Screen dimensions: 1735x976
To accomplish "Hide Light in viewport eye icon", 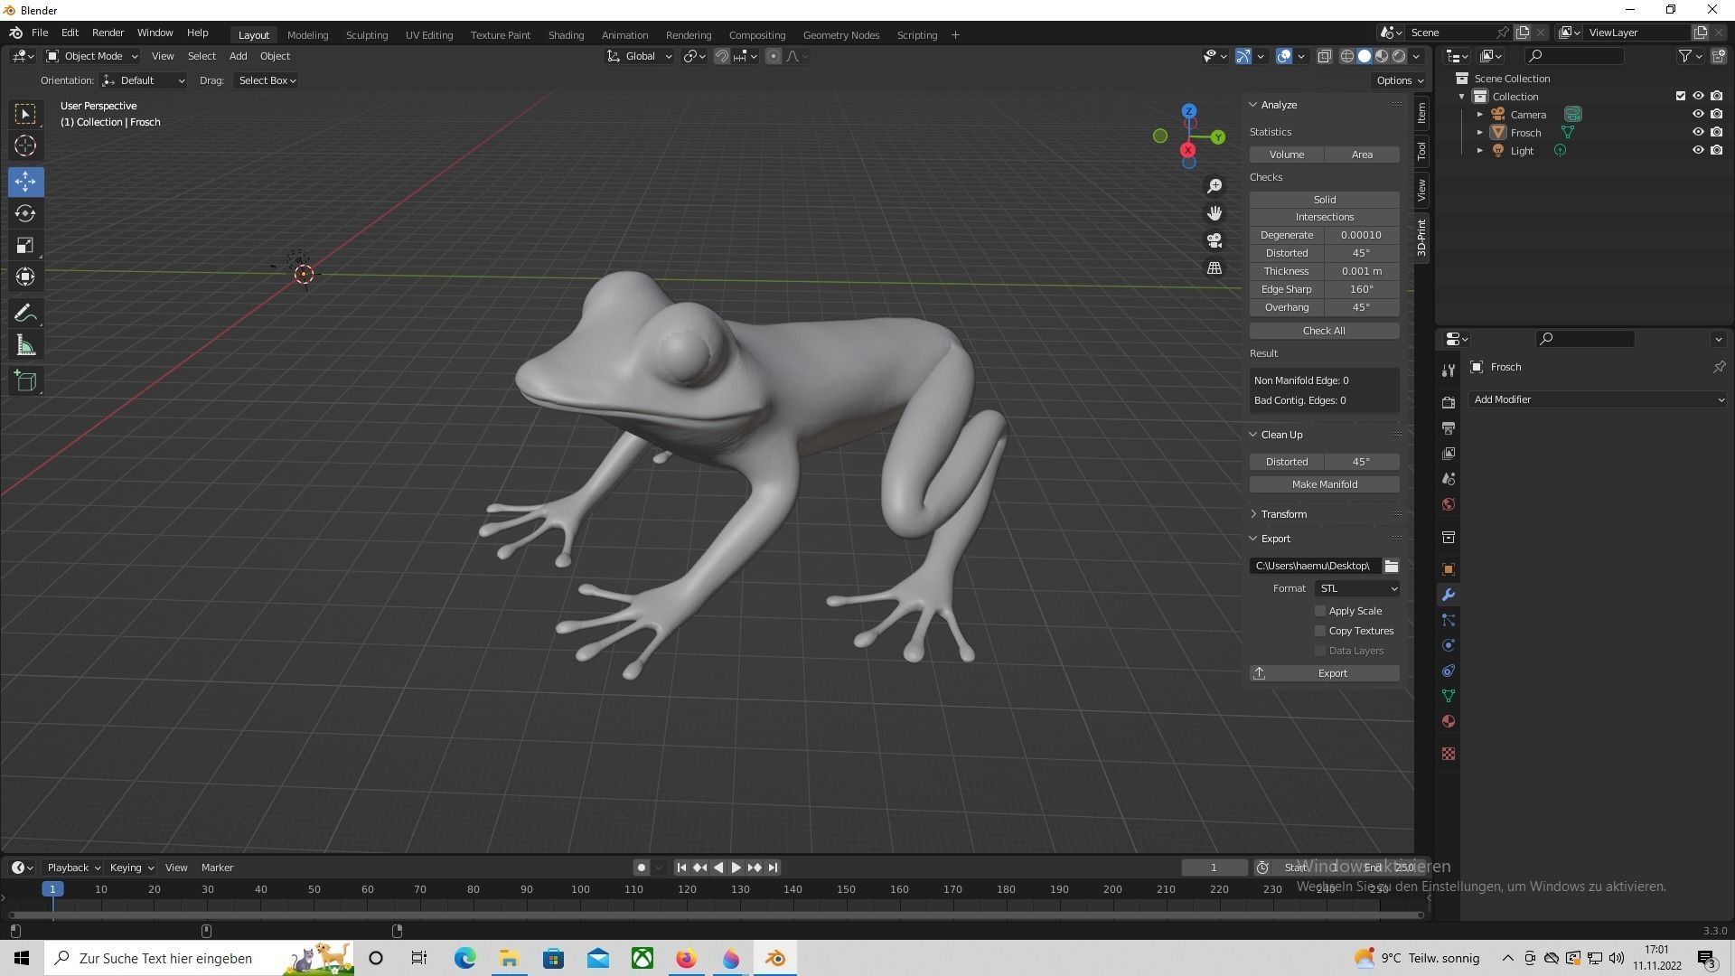I will click(1698, 151).
